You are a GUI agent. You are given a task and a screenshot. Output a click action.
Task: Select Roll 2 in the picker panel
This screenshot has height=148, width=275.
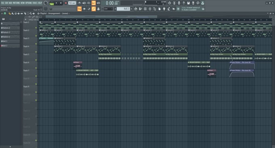pos(10,45)
